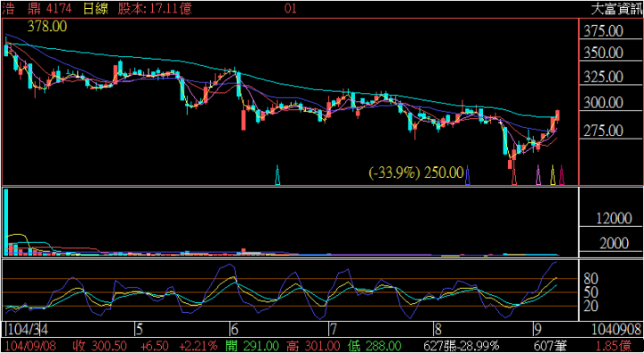Click the month 9 label on time axis
Screen dimensions: 644x353
[x=538, y=329]
